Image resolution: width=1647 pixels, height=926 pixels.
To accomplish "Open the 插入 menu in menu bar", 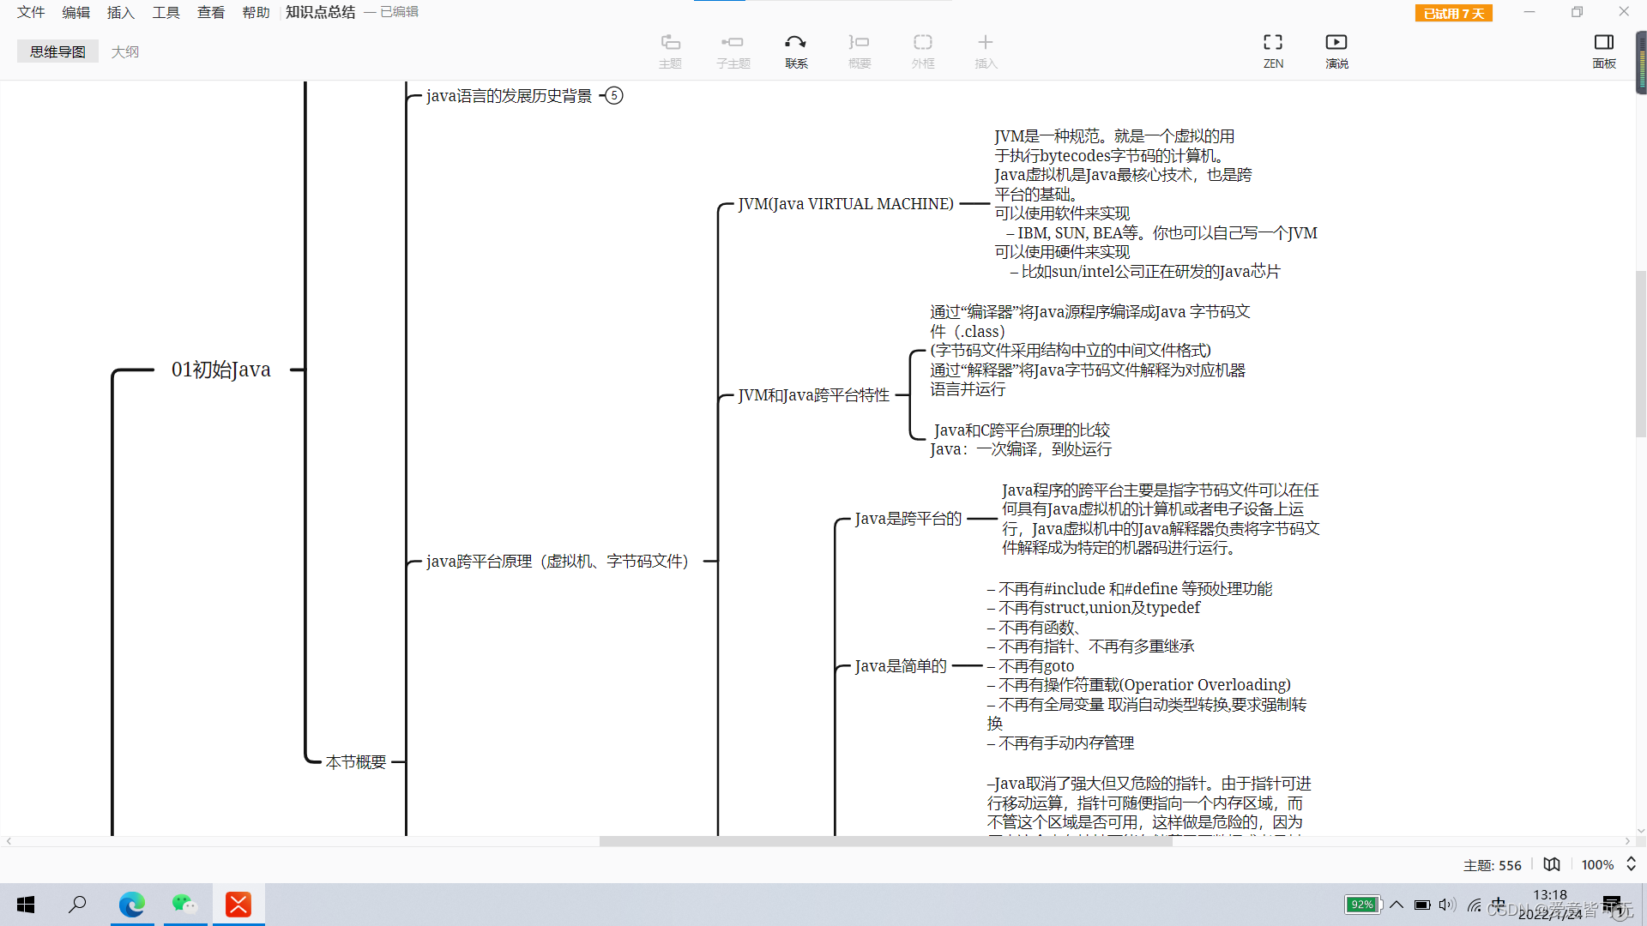I will click(120, 12).
